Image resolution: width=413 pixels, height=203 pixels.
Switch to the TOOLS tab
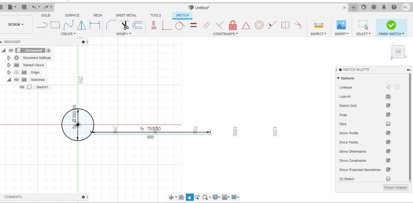pyautogui.click(x=156, y=15)
